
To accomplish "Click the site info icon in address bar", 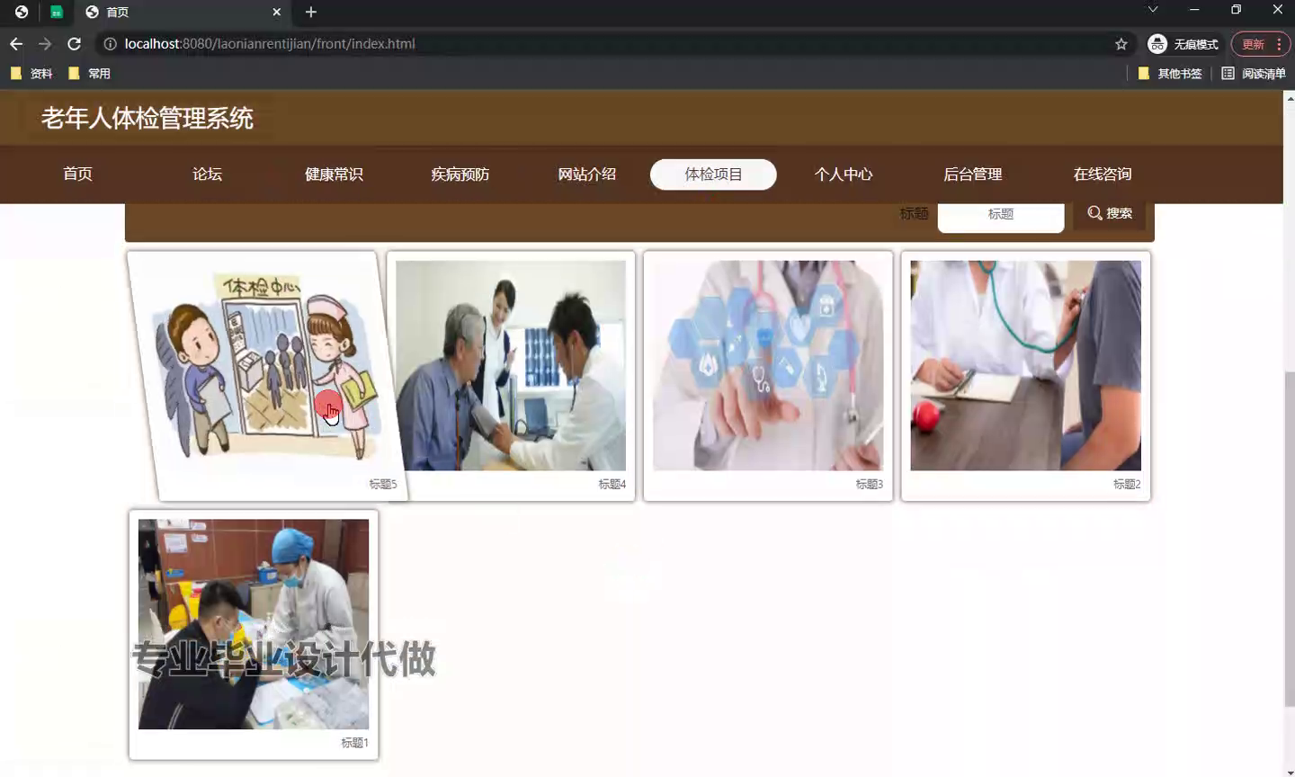I will 110,44.
